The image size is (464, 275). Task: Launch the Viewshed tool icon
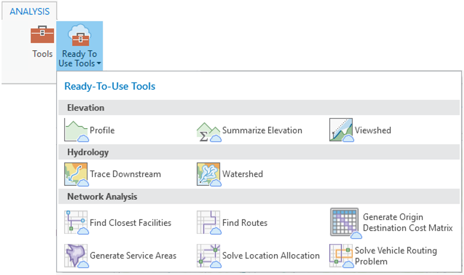[x=342, y=130]
